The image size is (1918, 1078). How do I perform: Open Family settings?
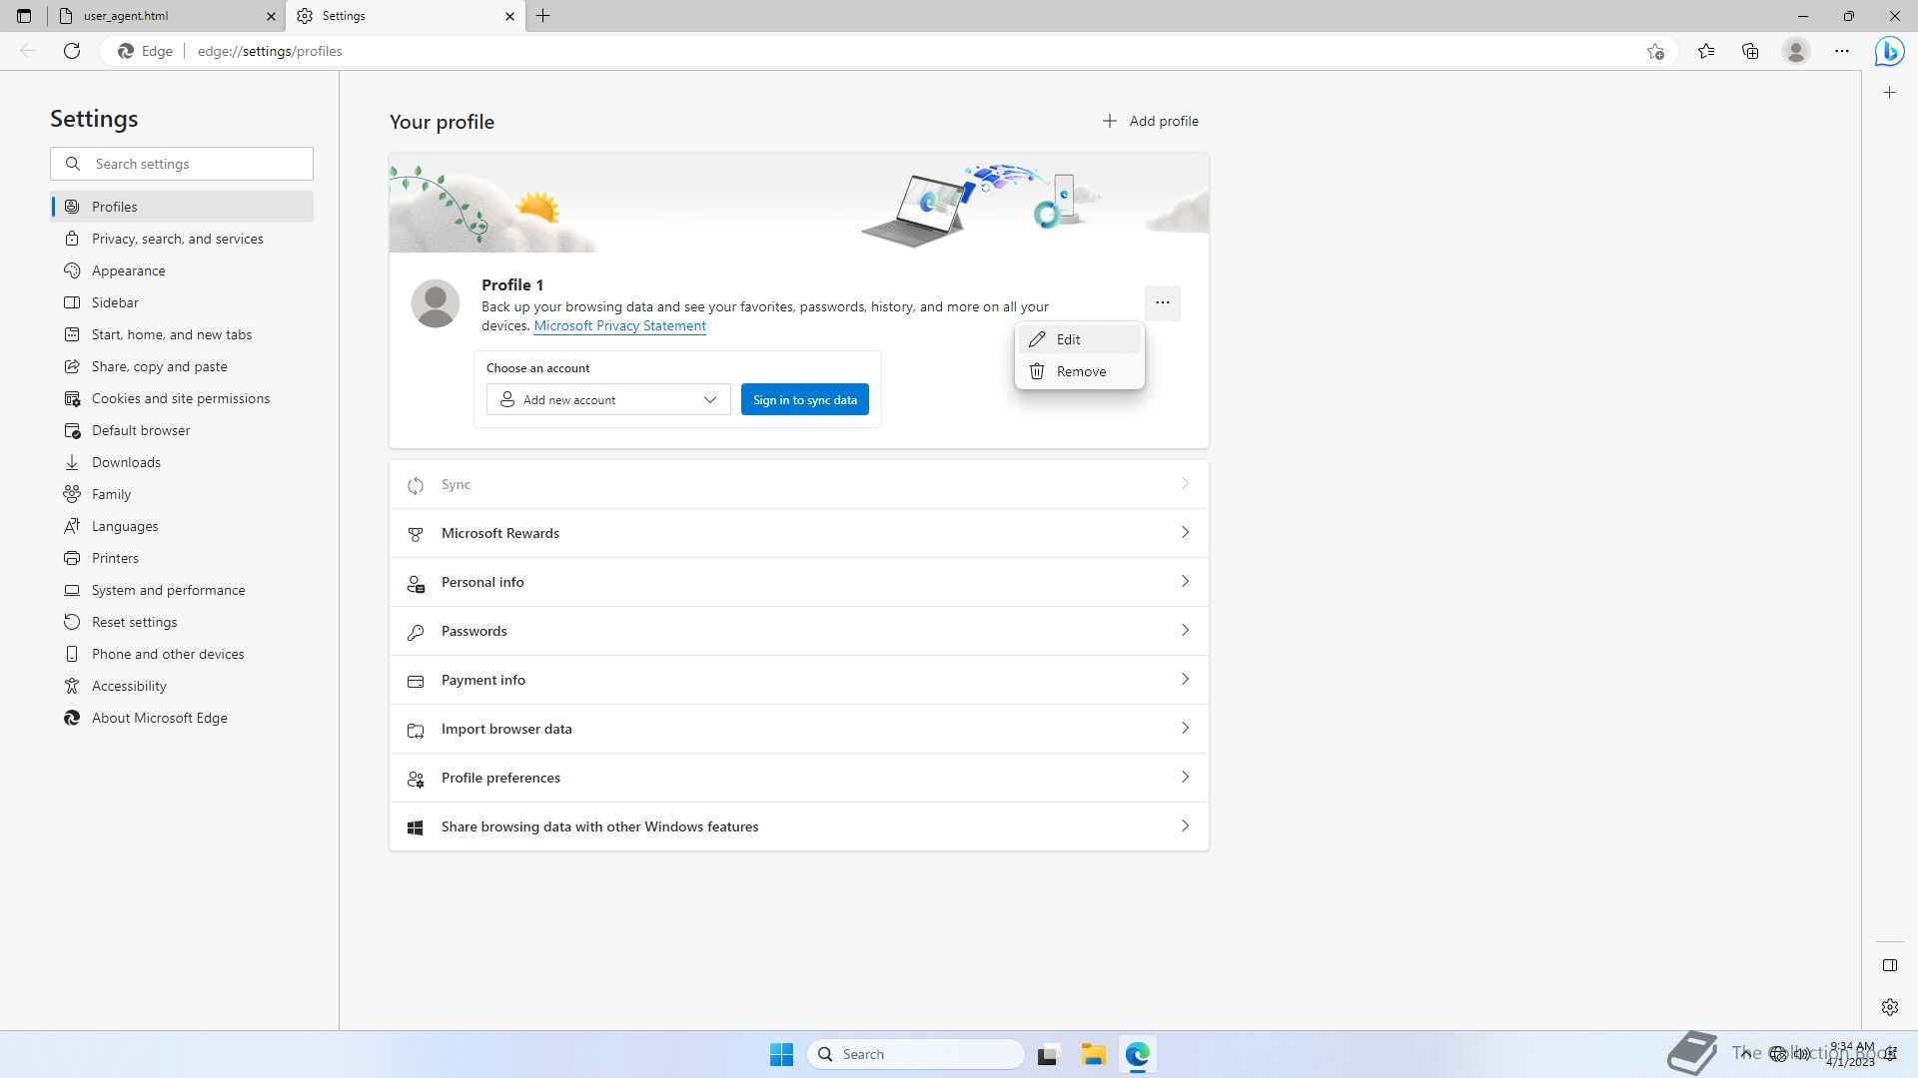tap(182, 494)
